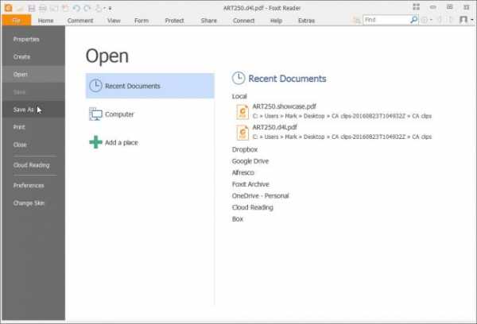Click the File tab

point(17,21)
